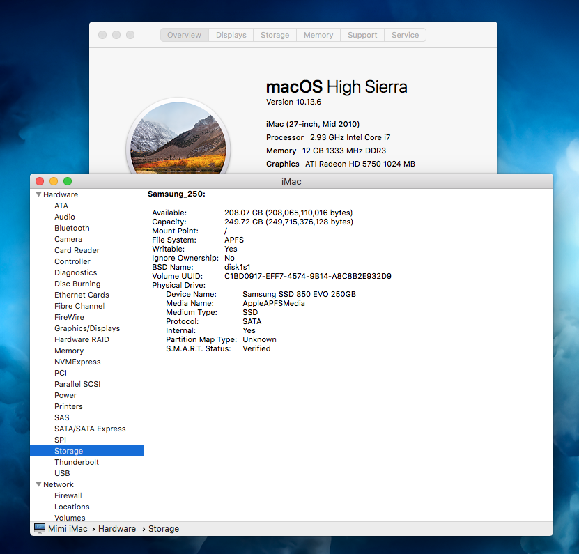This screenshot has width=579, height=554.
Task: Open the Memory tab in About This Mac
Action: 318,35
